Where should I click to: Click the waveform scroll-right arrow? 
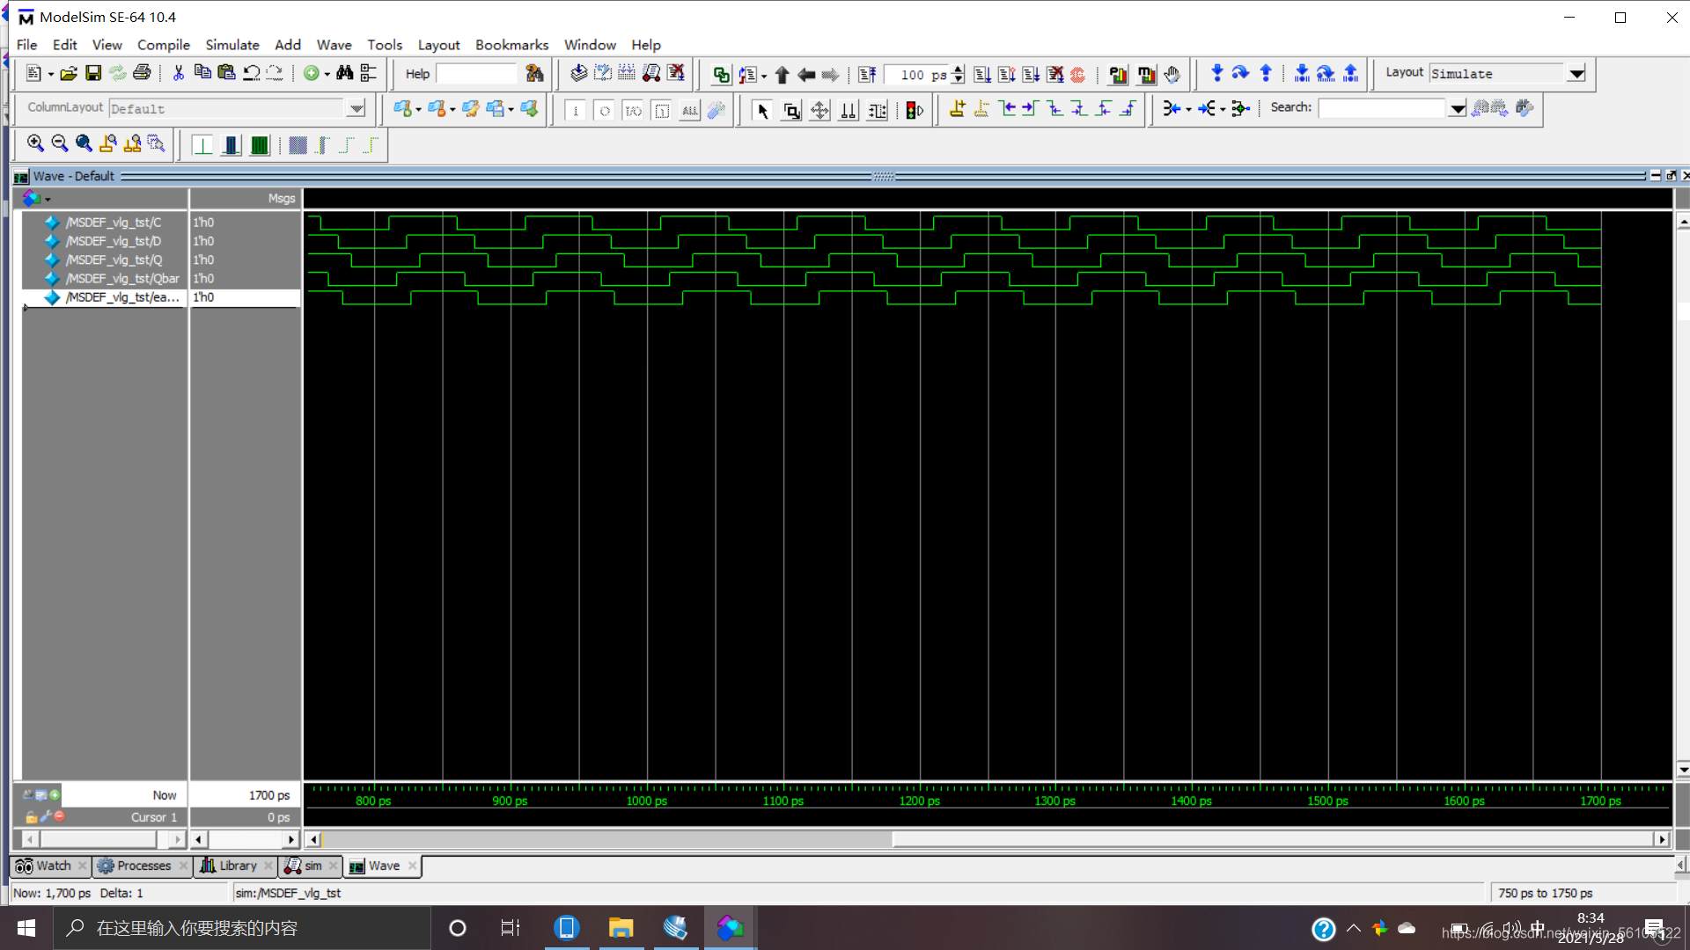coord(1662,839)
